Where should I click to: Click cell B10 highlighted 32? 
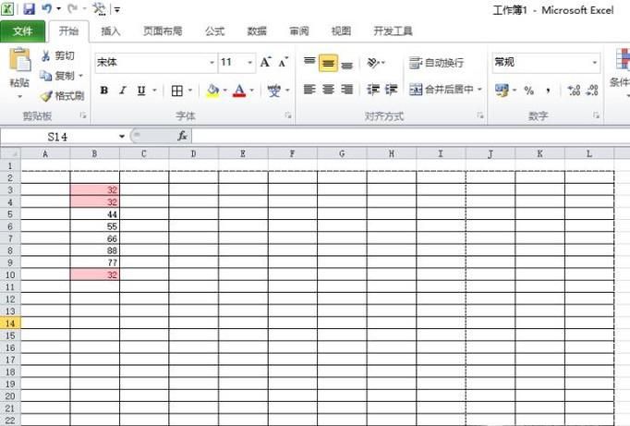click(95, 274)
